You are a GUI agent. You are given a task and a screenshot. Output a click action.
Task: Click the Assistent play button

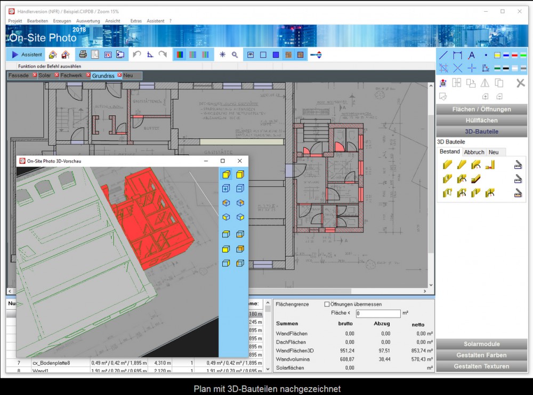pyautogui.click(x=27, y=54)
